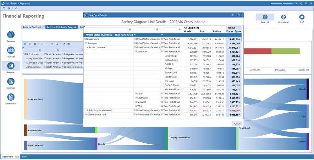Click the Woods Sankey node

point(308,89)
